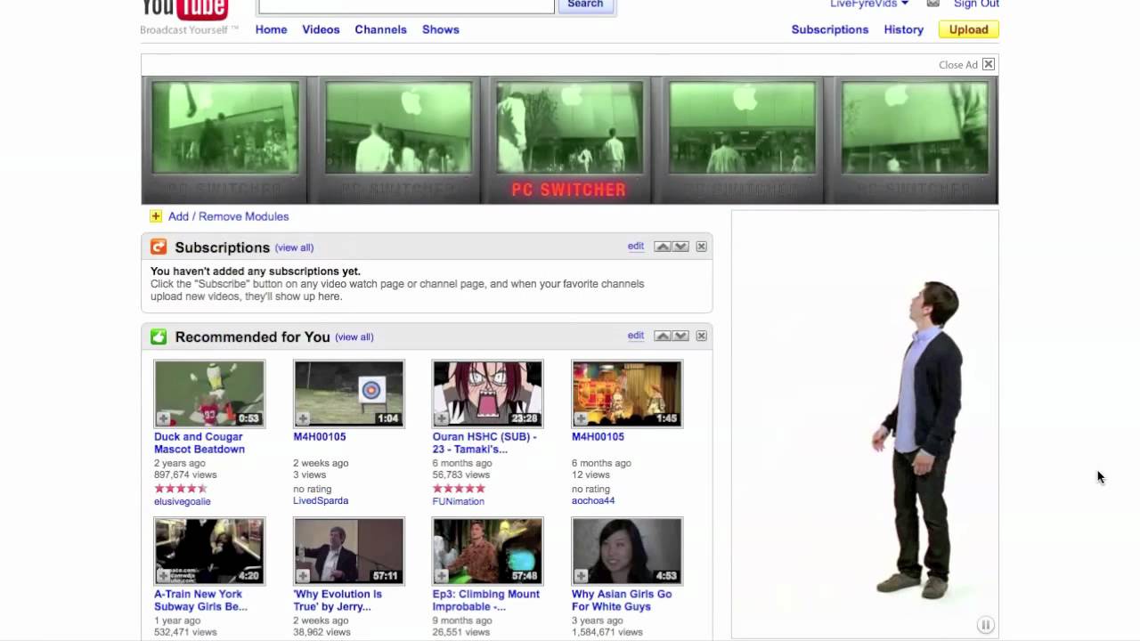This screenshot has width=1140, height=641.
Task: Click the Sign Out link
Action: coord(976,4)
